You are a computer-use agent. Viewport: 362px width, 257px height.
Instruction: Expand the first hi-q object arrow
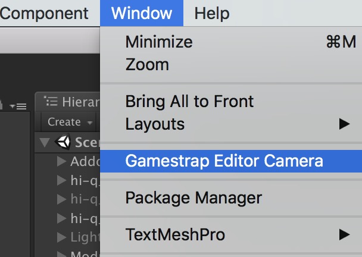click(x=61, y=180)
